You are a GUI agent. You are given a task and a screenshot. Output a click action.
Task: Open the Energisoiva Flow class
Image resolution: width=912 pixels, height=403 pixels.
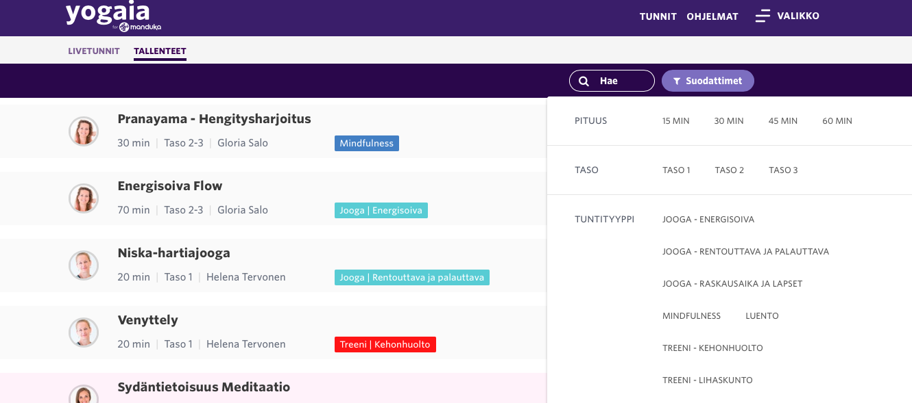[x=170, y=186]
